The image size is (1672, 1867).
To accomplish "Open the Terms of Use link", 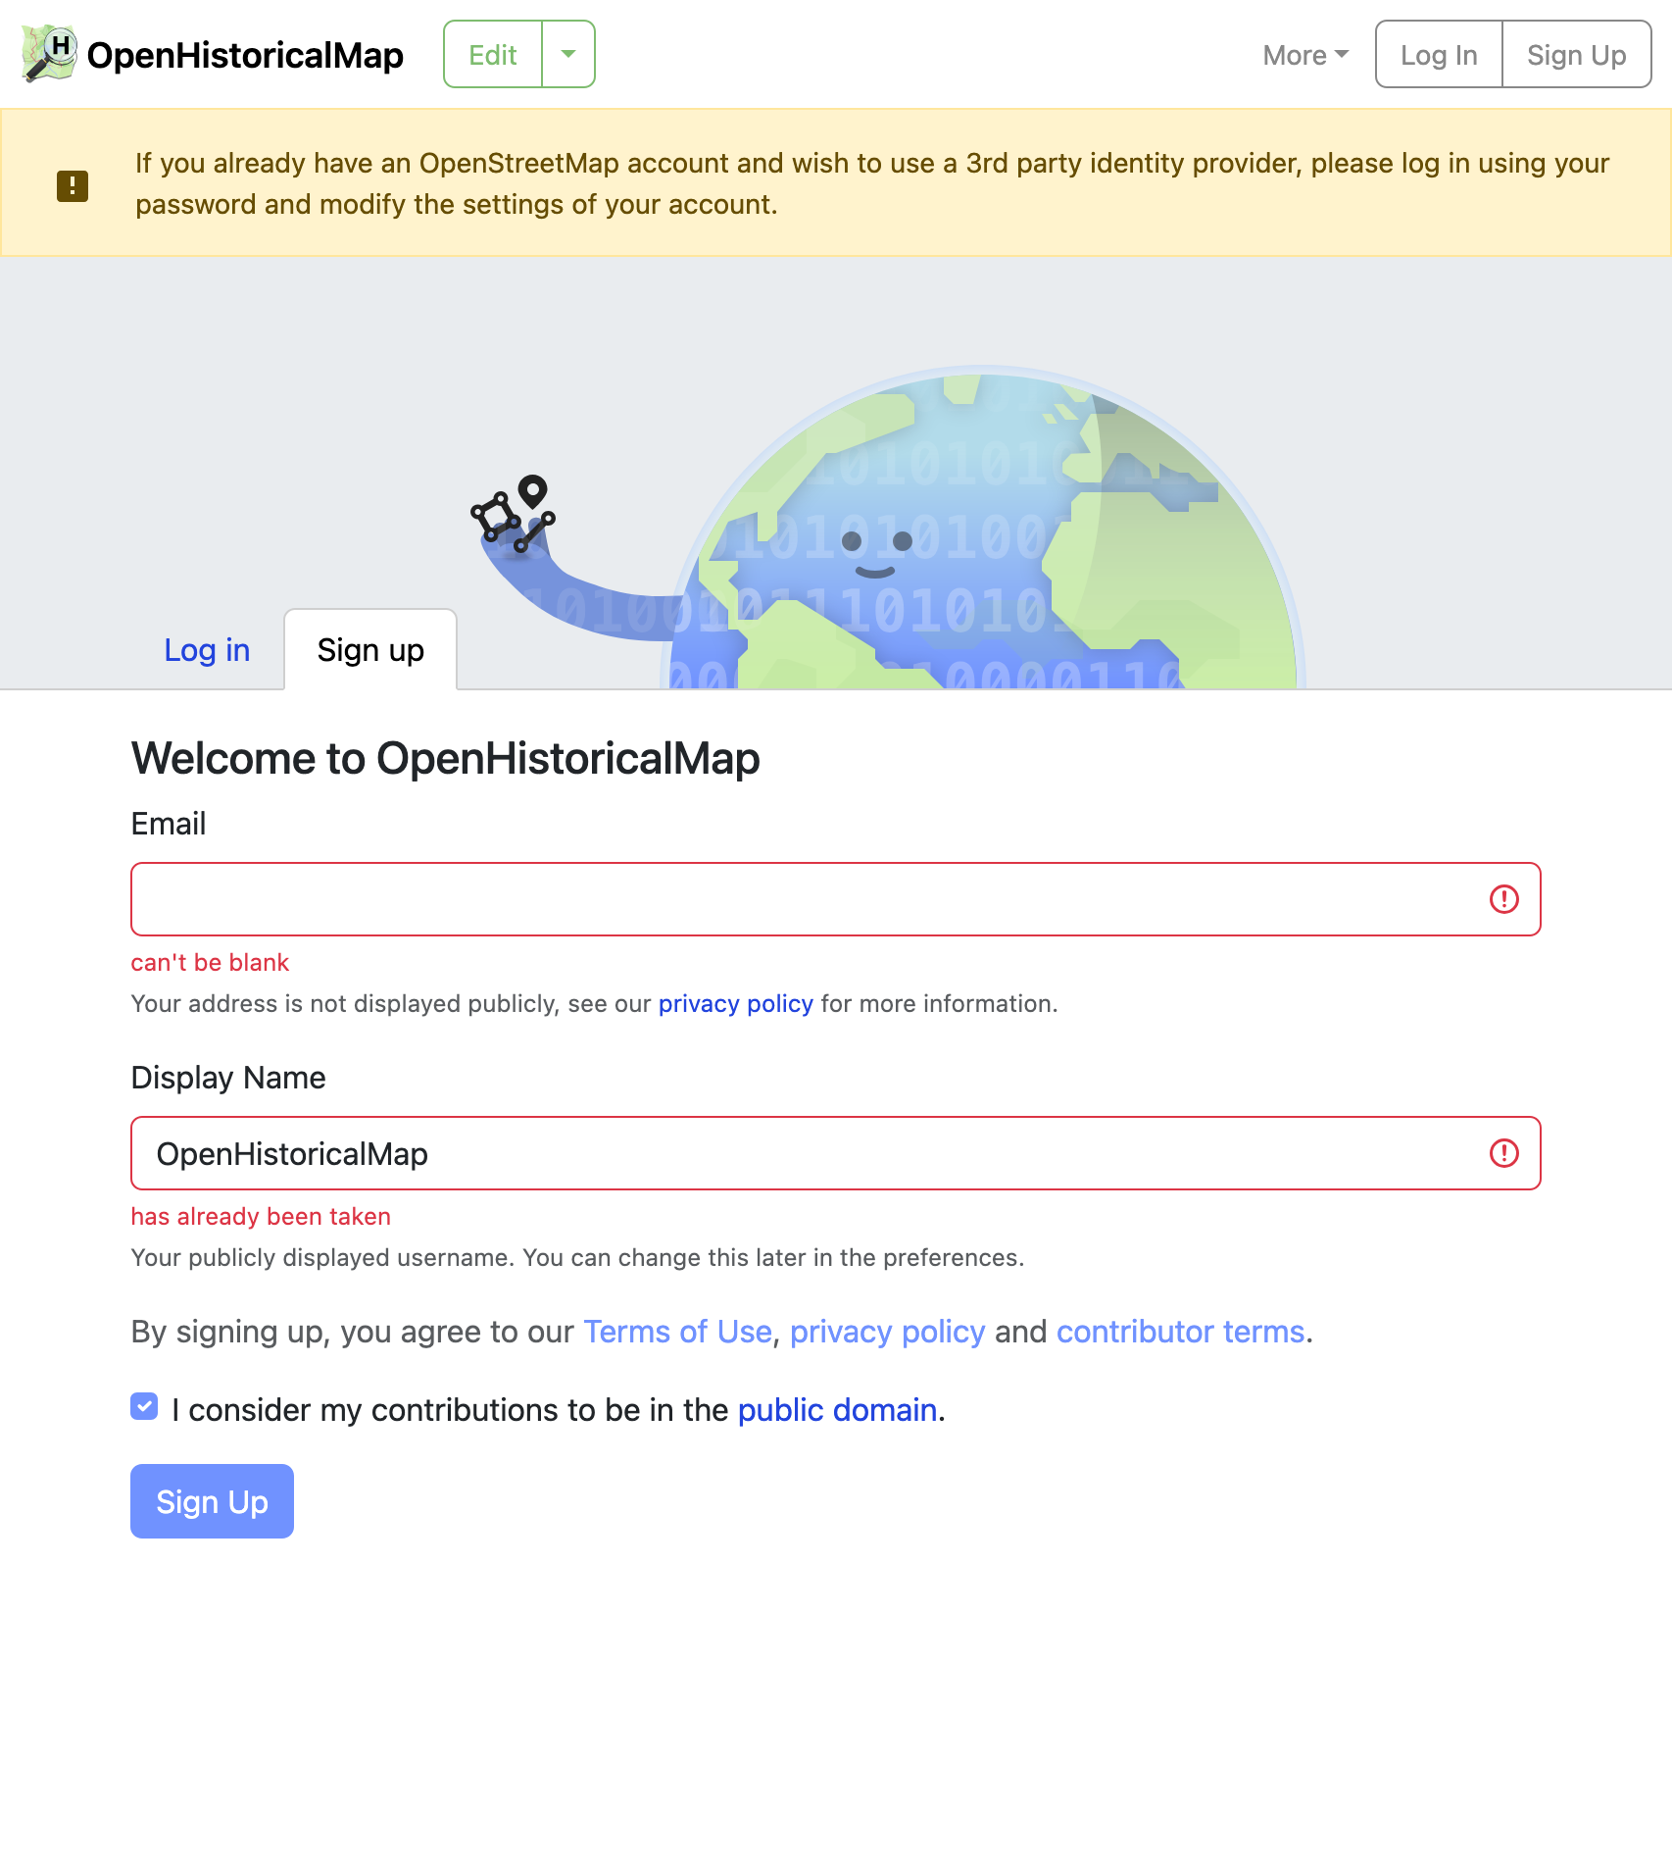I will pyautogui.click(x=677, y=1332).
